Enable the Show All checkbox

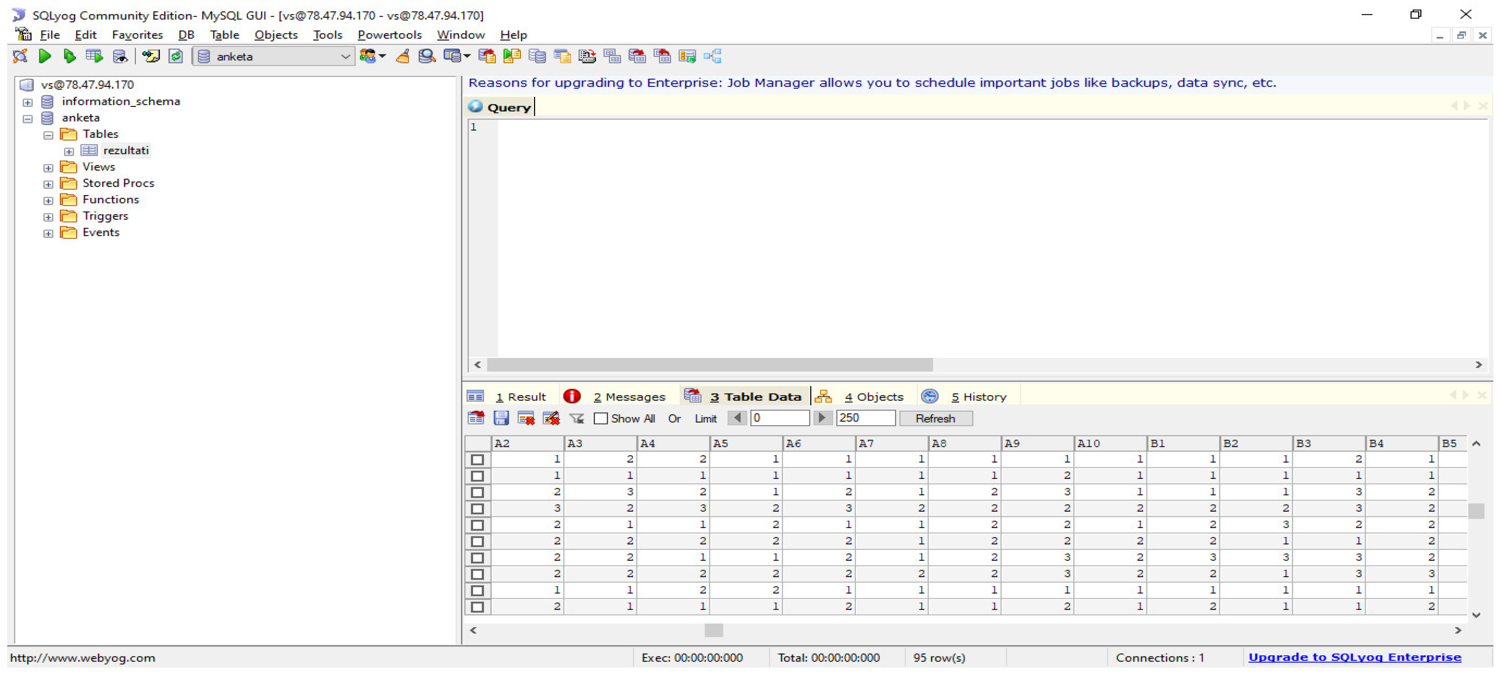pyautogui.click(x=601, y=418)
